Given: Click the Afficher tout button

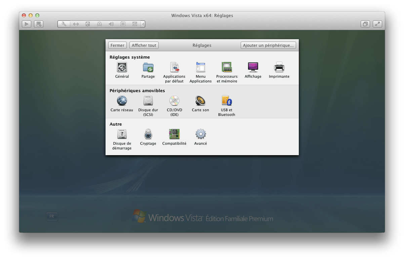Looking at the screenshot, I should point(144,45).
